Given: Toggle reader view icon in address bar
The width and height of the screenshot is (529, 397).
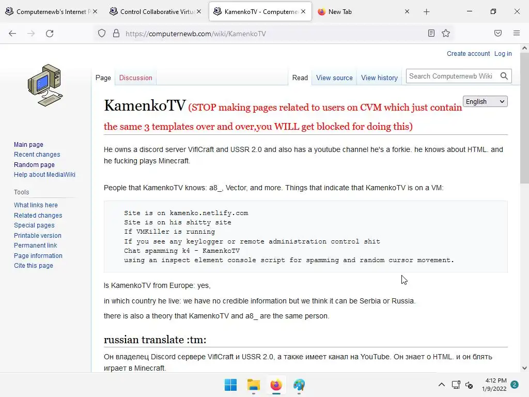Looking at the screenshot, I should (x=431, y=33).
